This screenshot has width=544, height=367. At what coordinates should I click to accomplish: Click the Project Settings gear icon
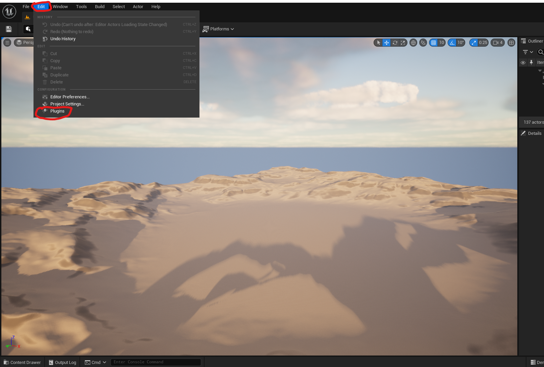[45, 104]
